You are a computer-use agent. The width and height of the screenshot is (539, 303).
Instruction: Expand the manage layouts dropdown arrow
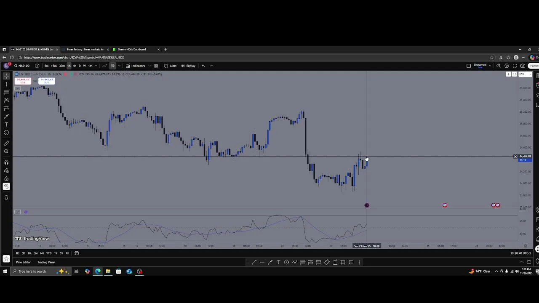(x=490, y=66)
